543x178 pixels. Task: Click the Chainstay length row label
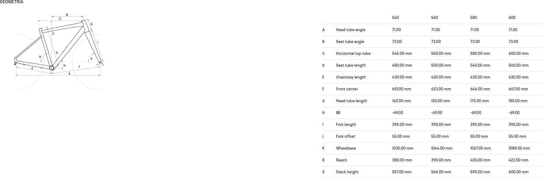coord(351,77)
